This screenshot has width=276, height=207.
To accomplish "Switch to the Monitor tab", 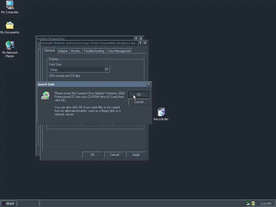I will pos(76,51).
